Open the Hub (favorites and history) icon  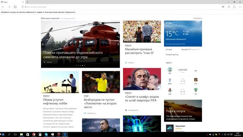[x=223, y=7]
